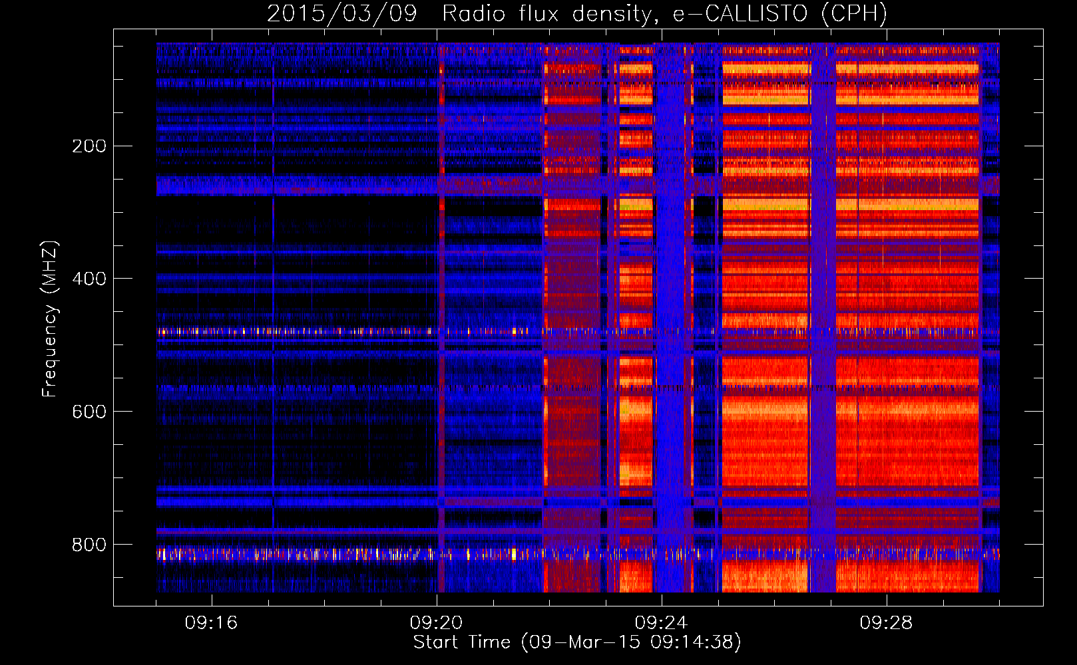
Task: Click the 800 frequency tick label
Action: [x=89, y=545]
